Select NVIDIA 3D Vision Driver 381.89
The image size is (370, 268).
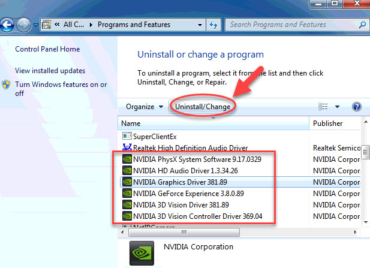pyautogui.click(x=181, y=205)
